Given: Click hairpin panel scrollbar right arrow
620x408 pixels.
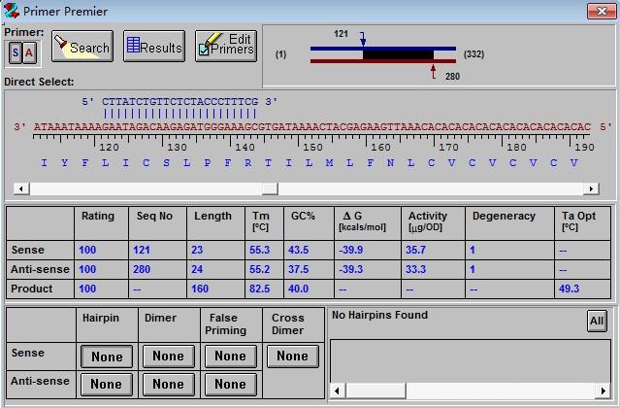Looking at the screenshot, I should pos(603,391).
